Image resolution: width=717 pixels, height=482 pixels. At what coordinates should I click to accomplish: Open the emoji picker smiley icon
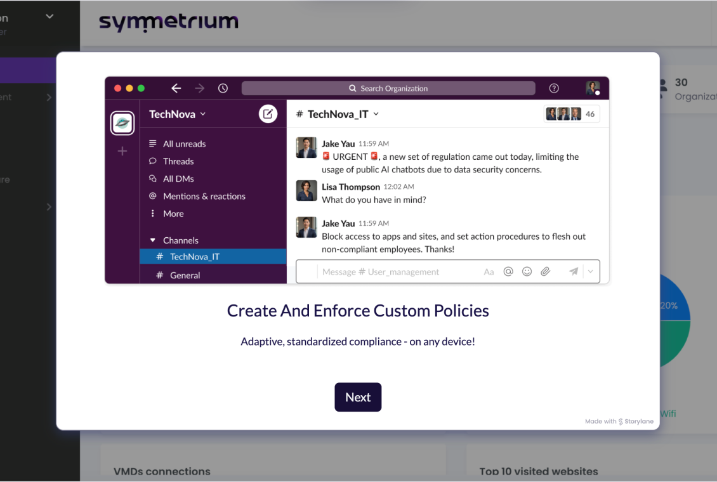pos(527,272)
